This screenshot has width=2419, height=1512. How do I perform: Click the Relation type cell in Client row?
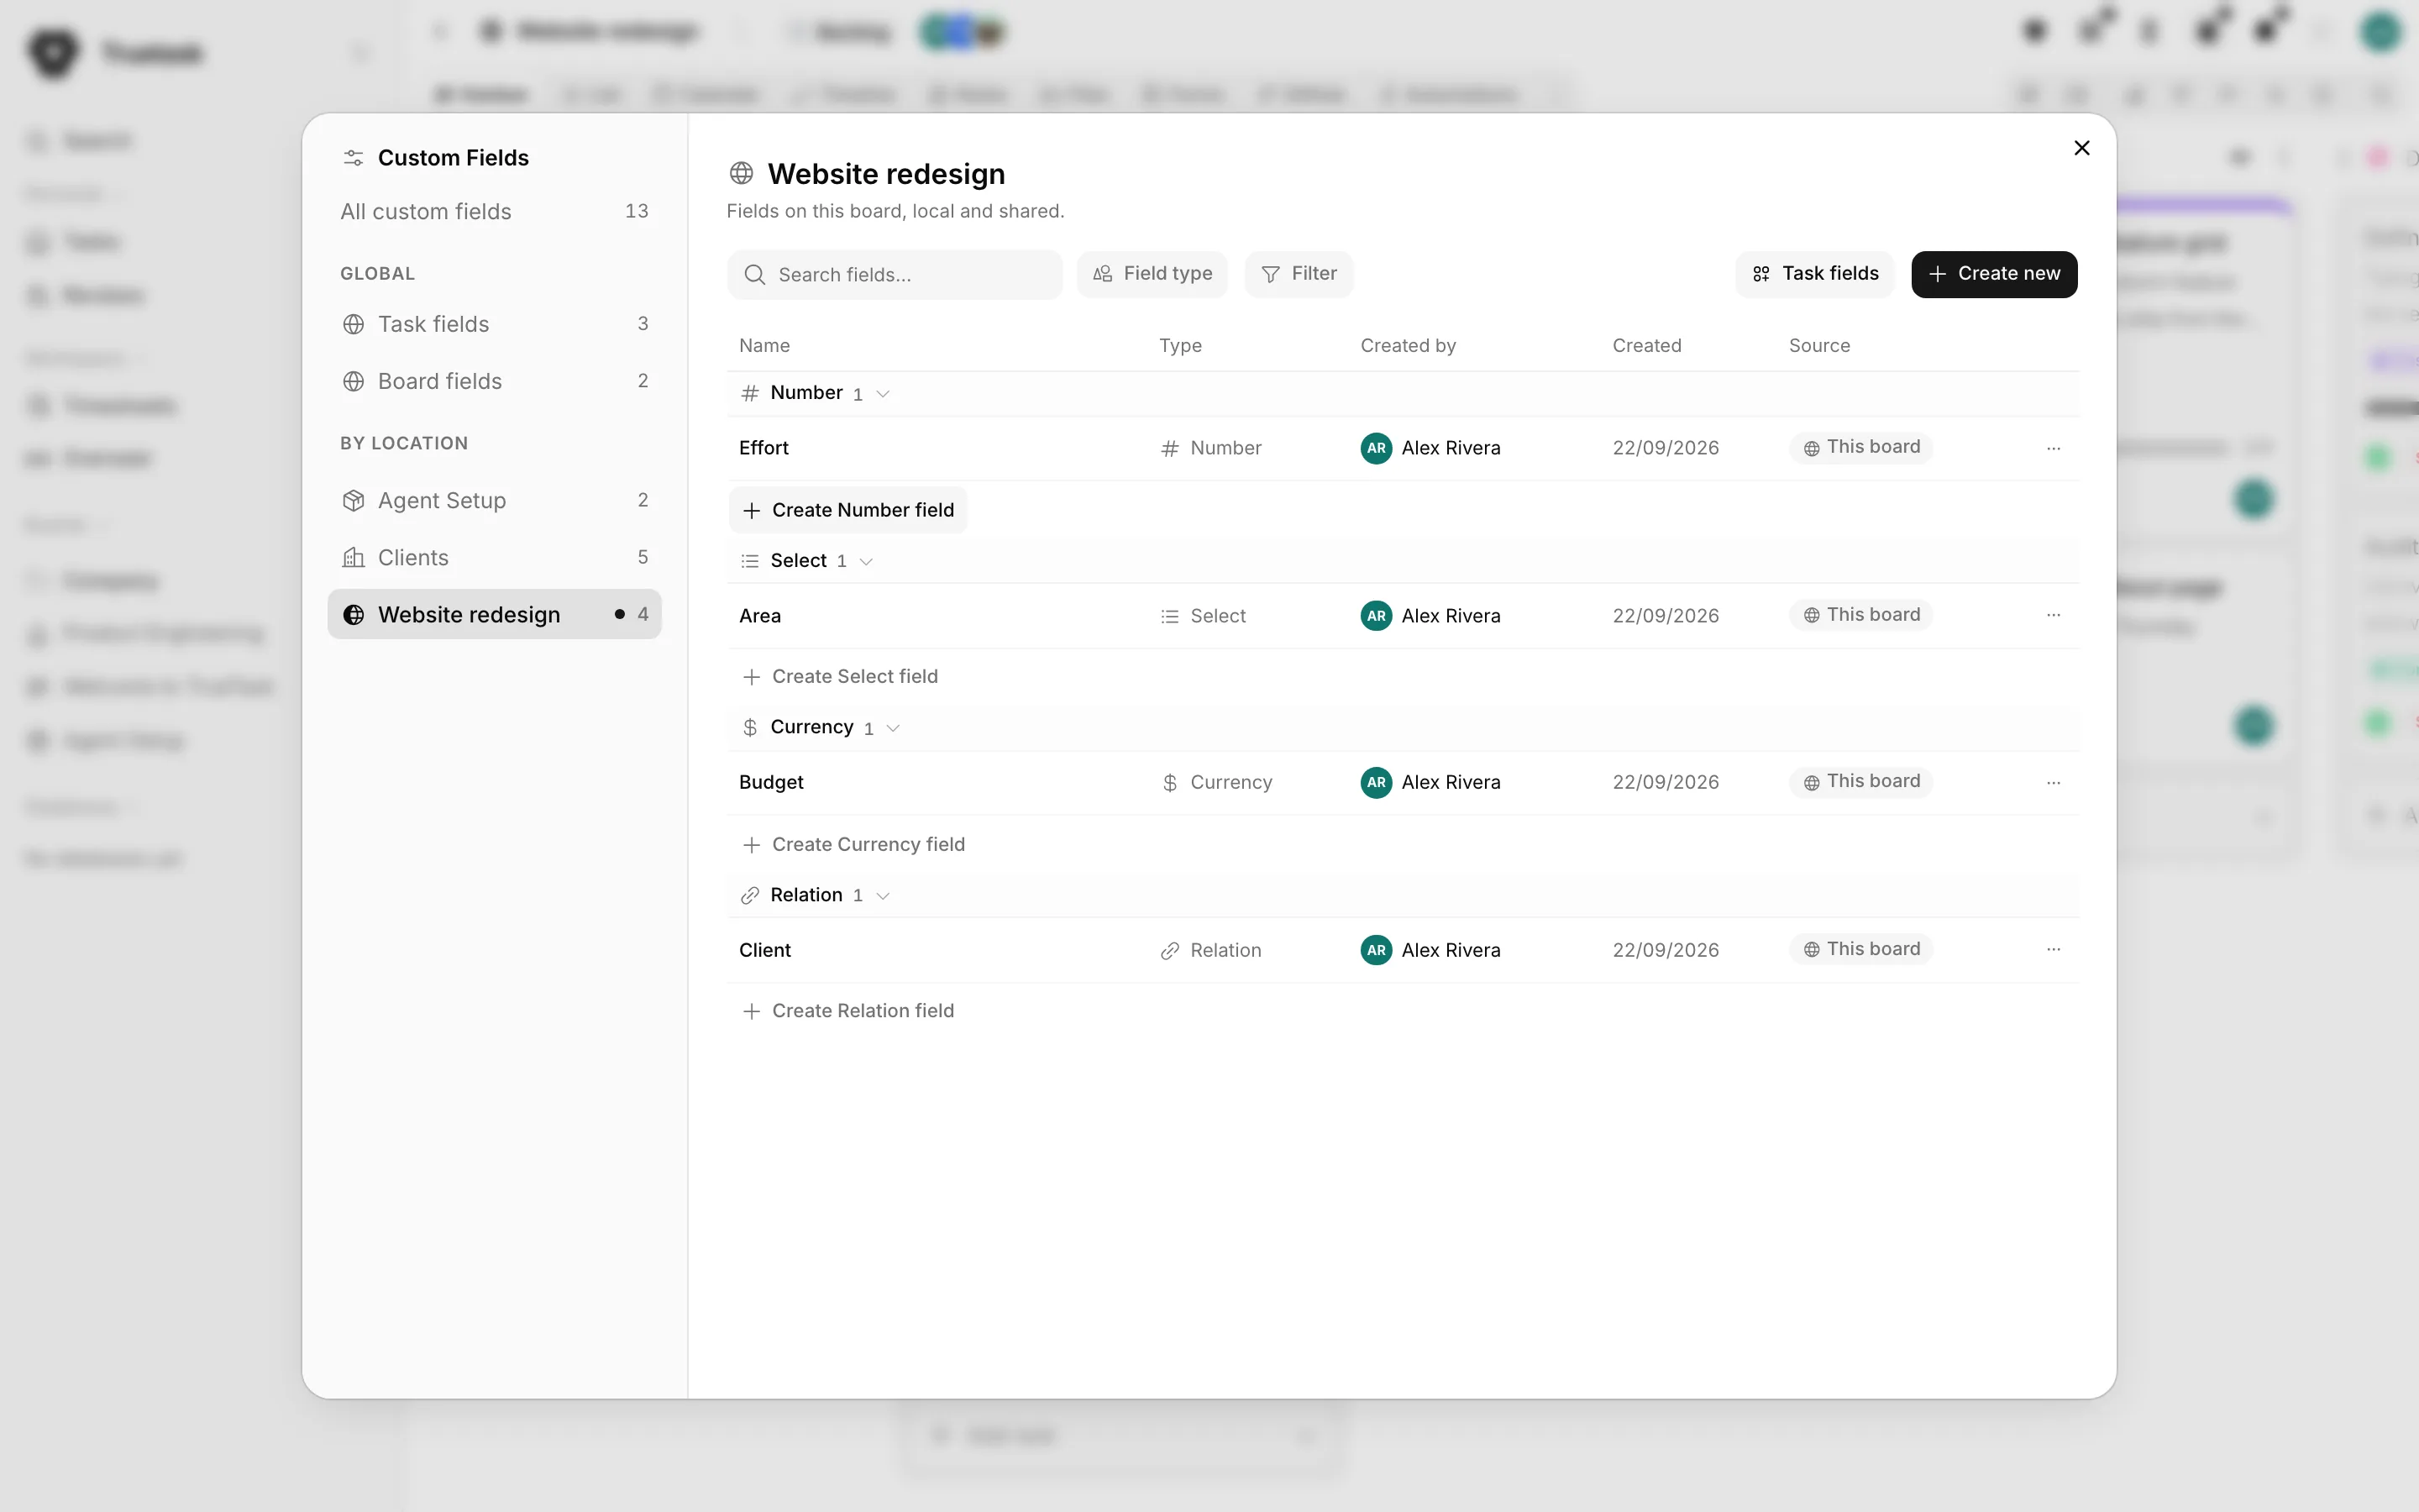point(1210,950)
